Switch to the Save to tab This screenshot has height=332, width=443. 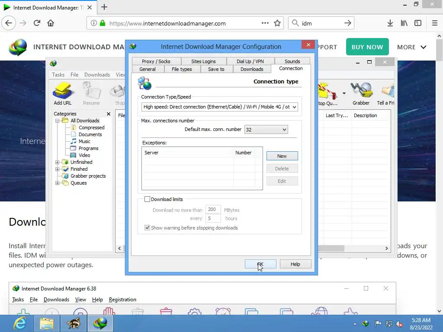[216, 69]
